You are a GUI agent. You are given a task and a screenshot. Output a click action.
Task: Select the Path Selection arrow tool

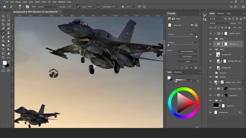(x=8, y=49)
